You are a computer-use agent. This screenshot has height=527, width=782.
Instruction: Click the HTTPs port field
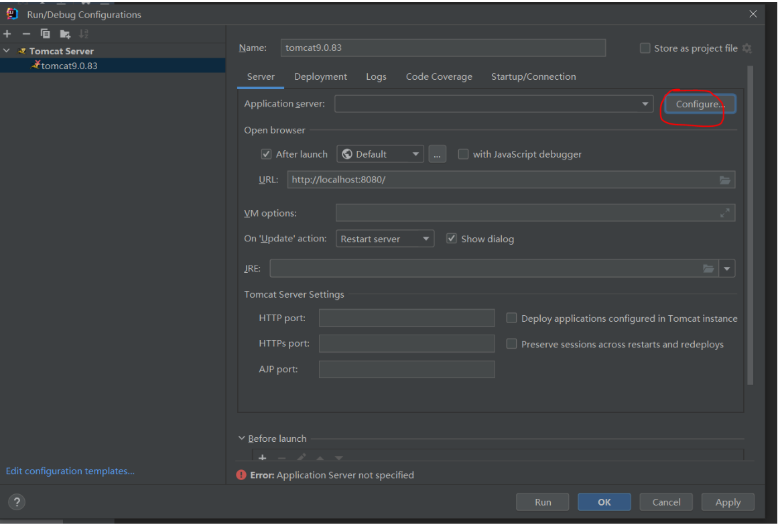pos(407,344)
